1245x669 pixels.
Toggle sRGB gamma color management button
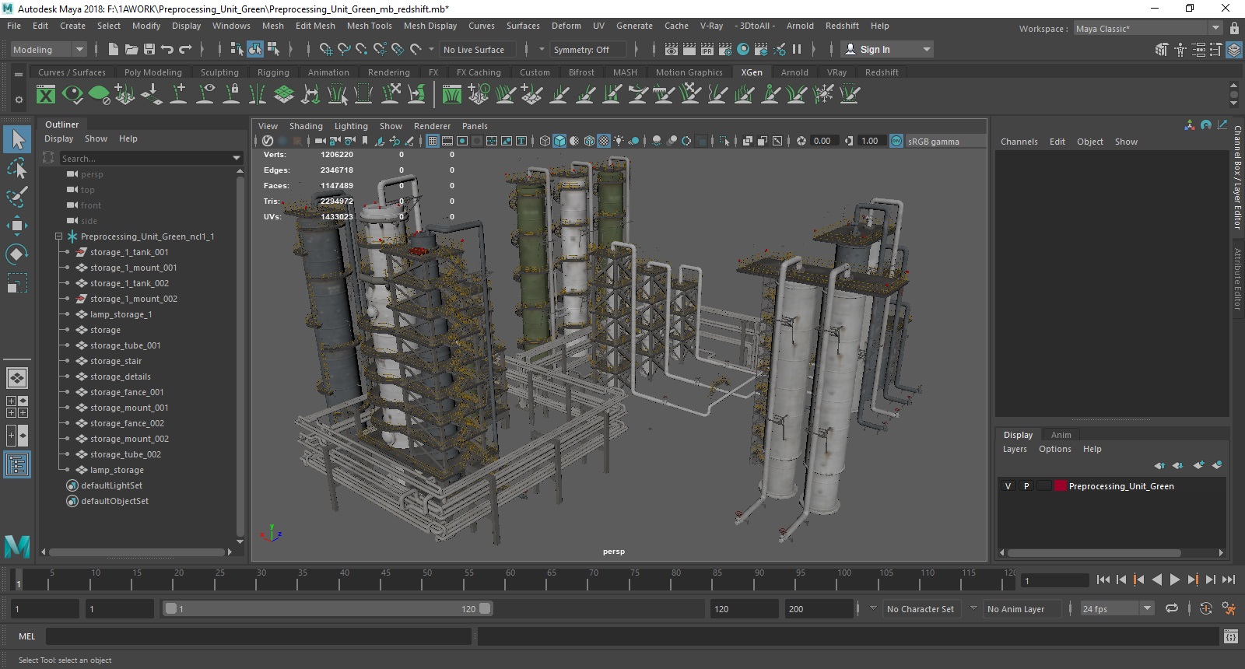coord(896,141)
